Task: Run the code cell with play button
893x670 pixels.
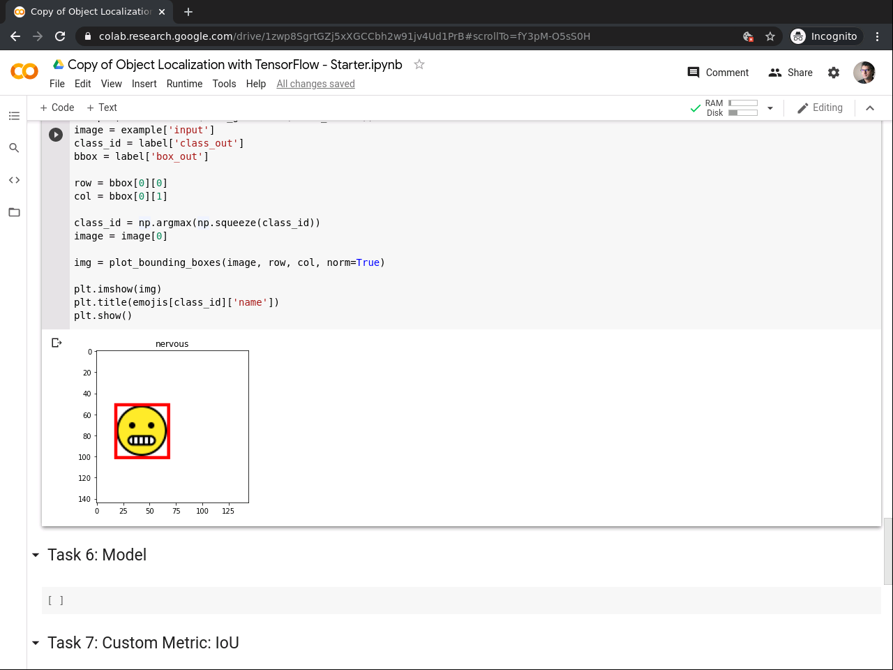Action: 56,135
